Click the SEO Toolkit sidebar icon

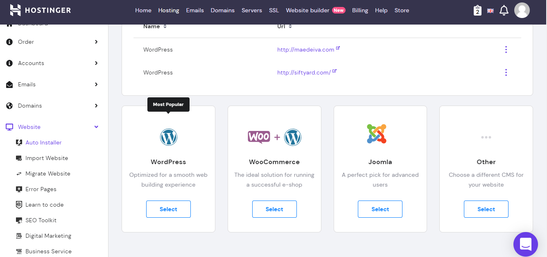click(19, 220)
